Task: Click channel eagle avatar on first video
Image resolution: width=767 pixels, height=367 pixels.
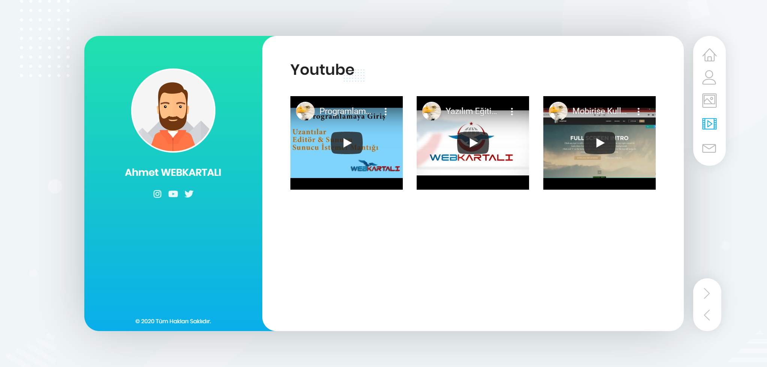Action: 305,111
